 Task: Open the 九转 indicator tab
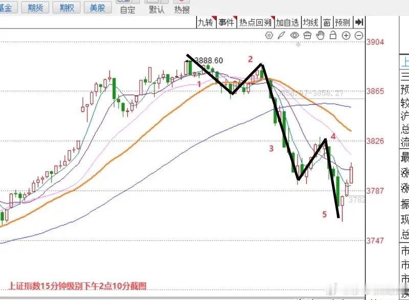(x=206, y=22)
